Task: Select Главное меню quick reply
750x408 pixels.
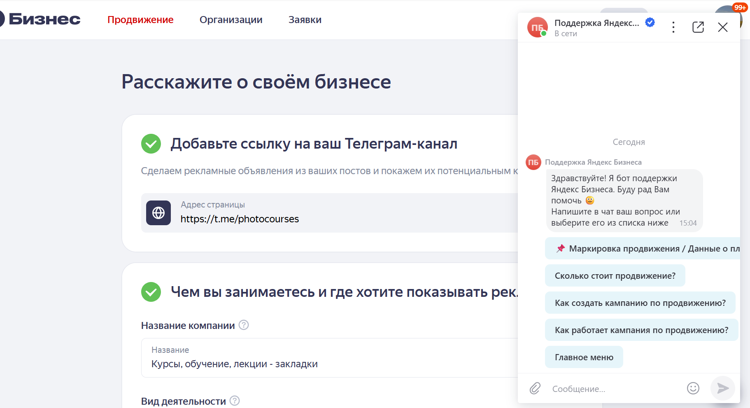Action: (584, 357)
